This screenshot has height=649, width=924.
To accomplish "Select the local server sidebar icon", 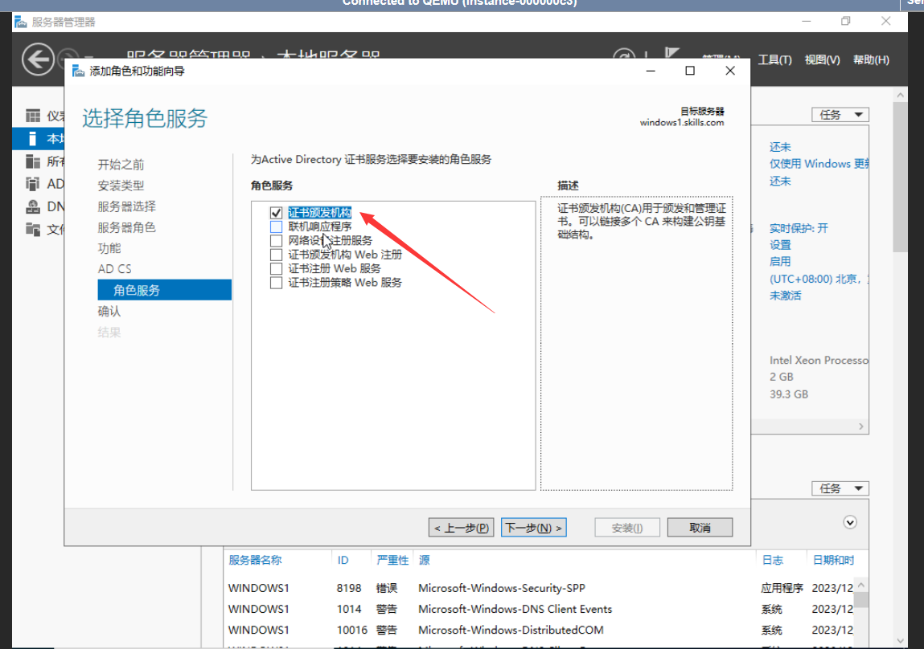I will coord(33,138).
